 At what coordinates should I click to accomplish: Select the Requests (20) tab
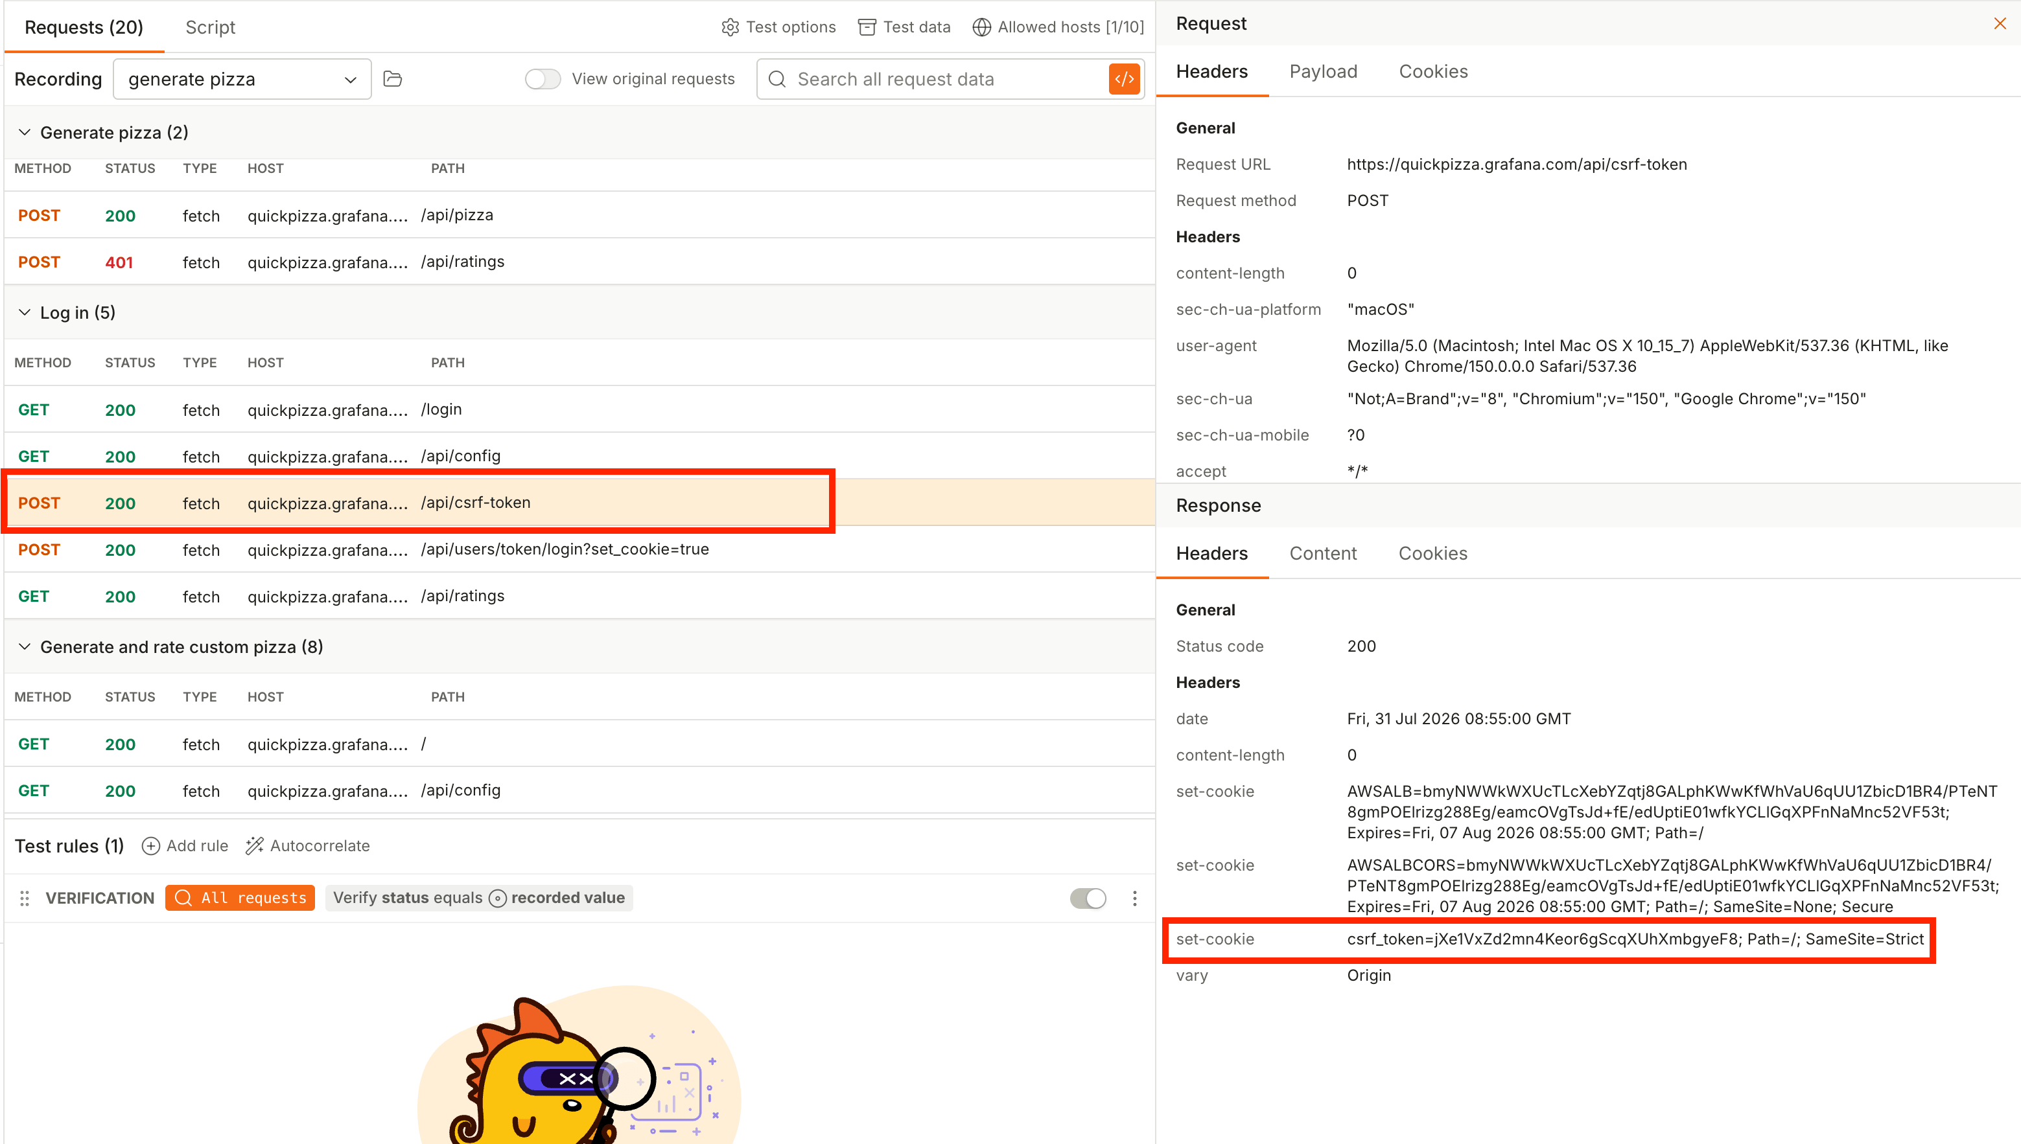[84, 27]
